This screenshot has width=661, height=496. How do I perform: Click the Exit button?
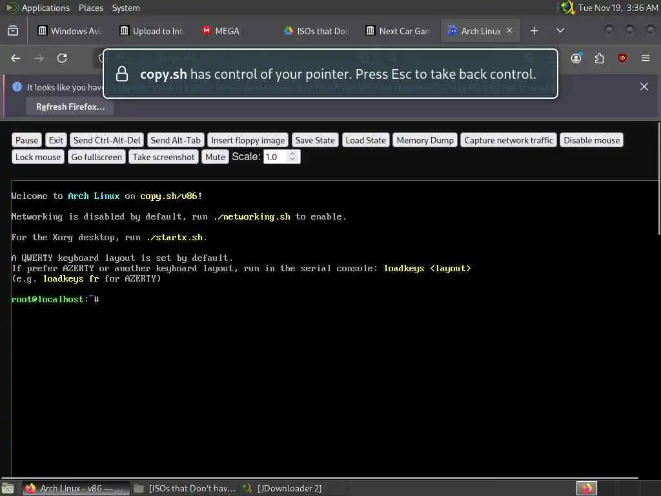click(x=56, y=140)
